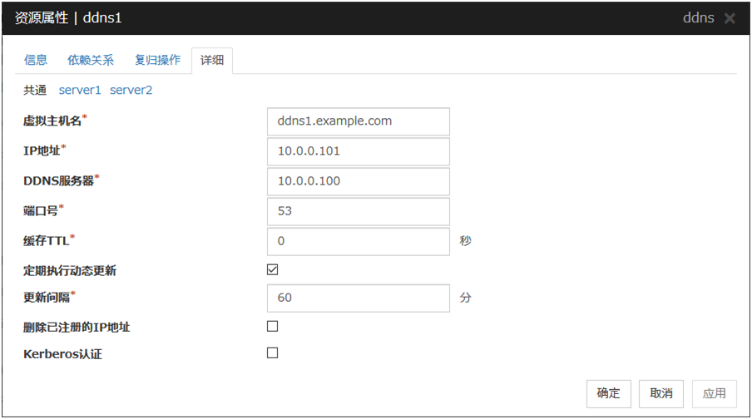Open the 依赖关系 tab
Image resolution: width=752 pixels, height=419 pixels.
click(x=91, y=60)
